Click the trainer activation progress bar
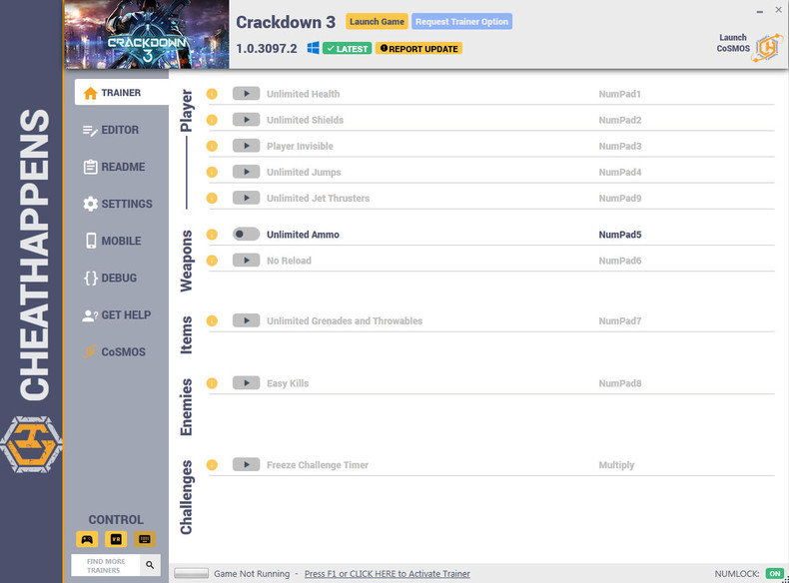The width and height of the screenshot is (789, 583). point(191,573)
